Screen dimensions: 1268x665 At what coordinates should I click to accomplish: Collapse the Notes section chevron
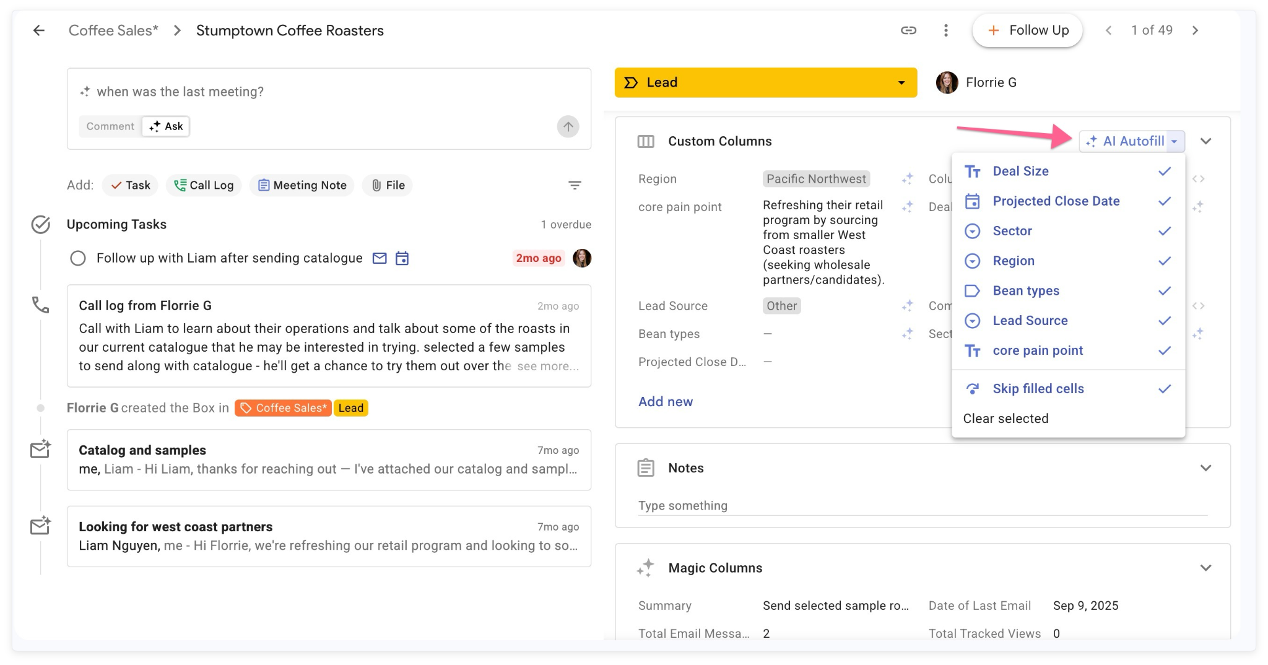point(1205,468)
